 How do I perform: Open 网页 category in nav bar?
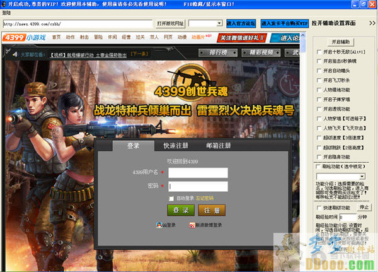(168, 37)
